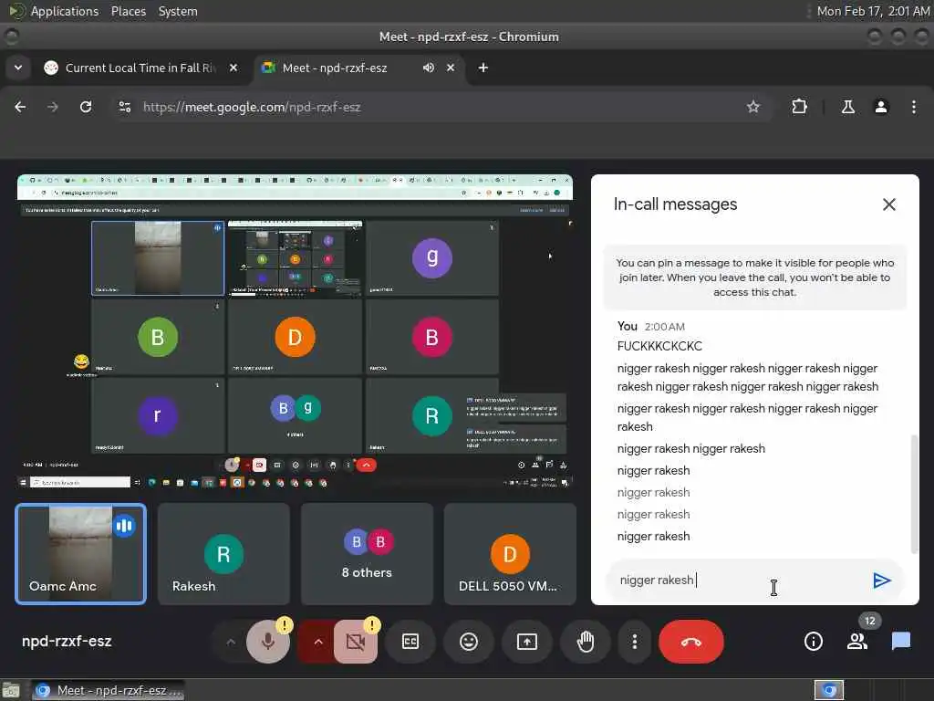The image size is (934, 701).
Task: Click the shared screen presentation view
Action: pyautogui.click(x=295, y=331)
